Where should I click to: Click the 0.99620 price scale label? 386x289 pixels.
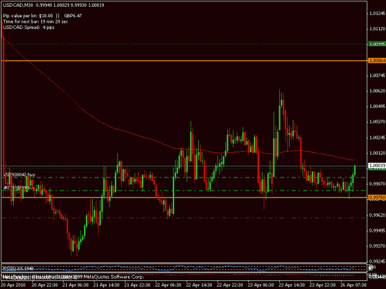(377, 215)
